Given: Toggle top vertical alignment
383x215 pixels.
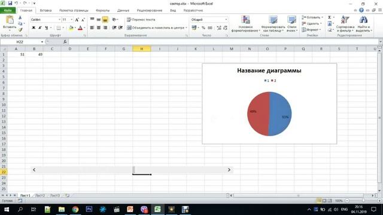Looking at the screenshot, I should [92, 20].
